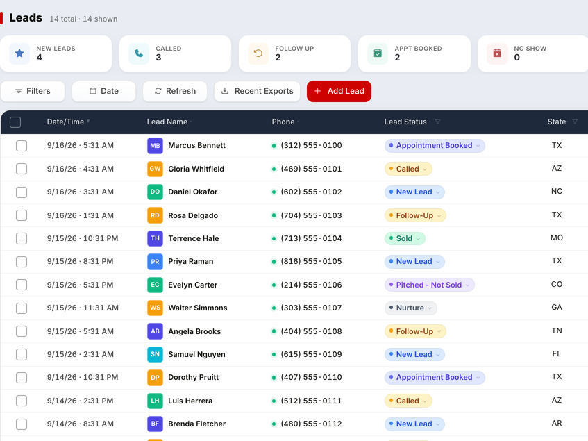Click the SN avatar for Samuel Nguyen
588x441 pixels.
point(155,354)
